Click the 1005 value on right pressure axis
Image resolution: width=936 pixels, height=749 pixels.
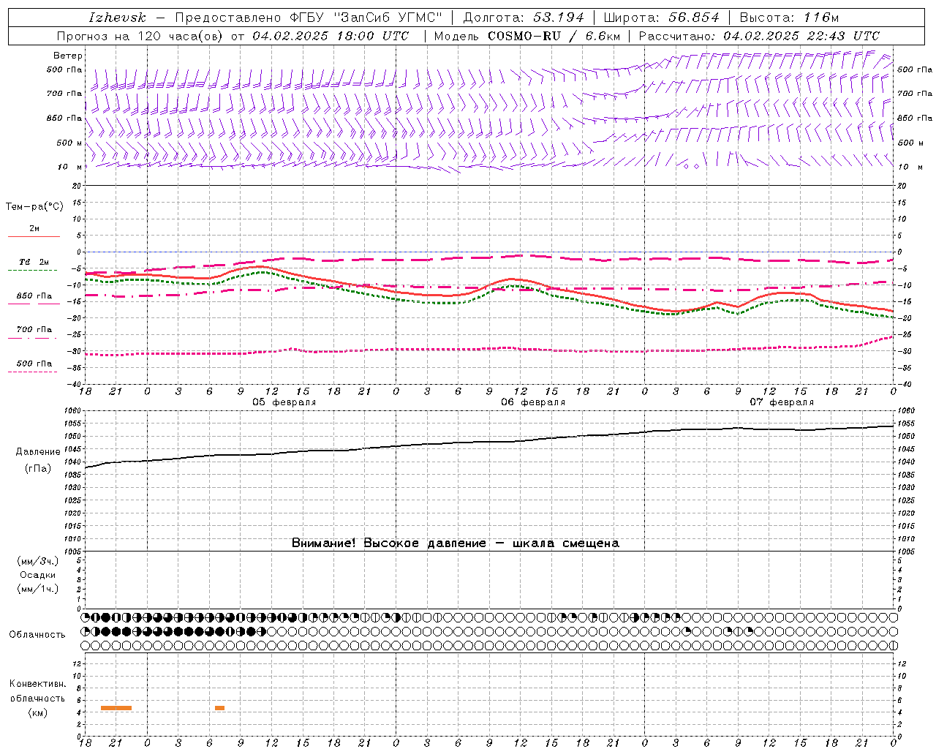pyautogui.click(x=905, y=551)
